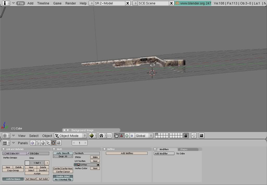Open the Editing context button in Panels
Viewport: 267px width, 185px height.
coord(53,143)
